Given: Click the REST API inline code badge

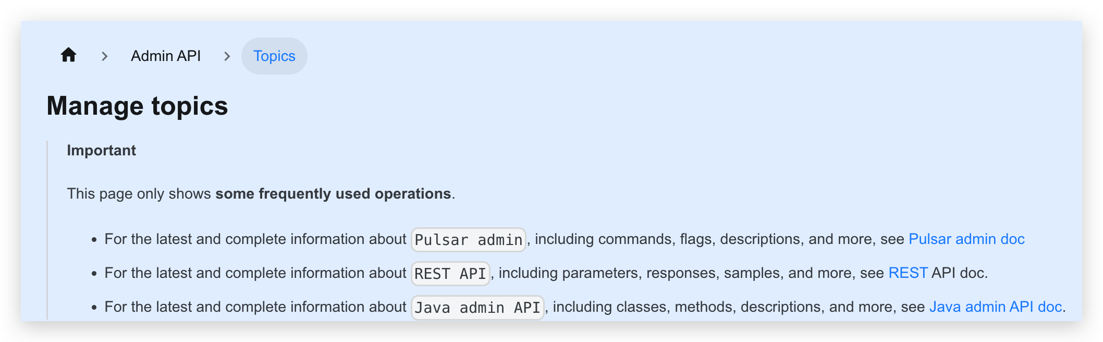Looking at the screenshot, I should point(450,274).
